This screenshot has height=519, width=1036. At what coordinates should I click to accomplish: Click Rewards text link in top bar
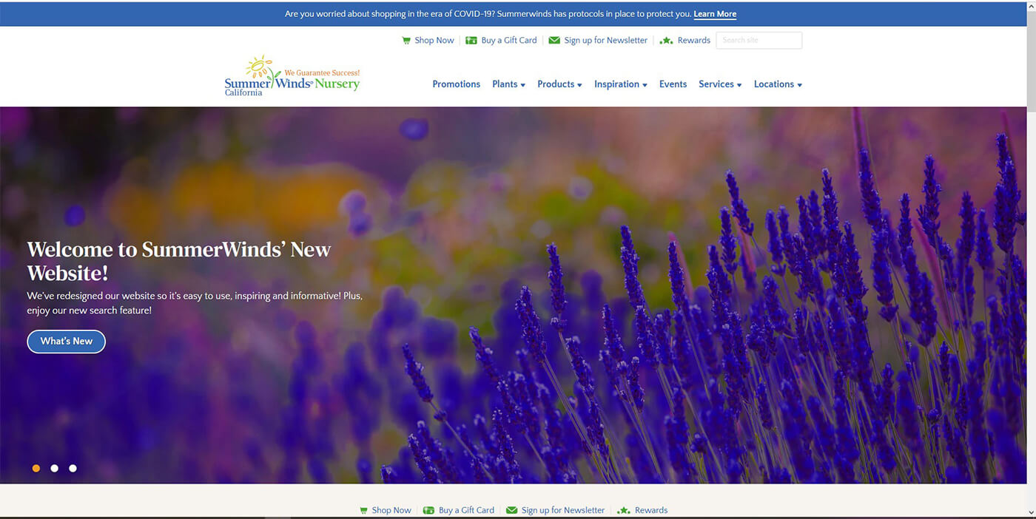point(694,41)
